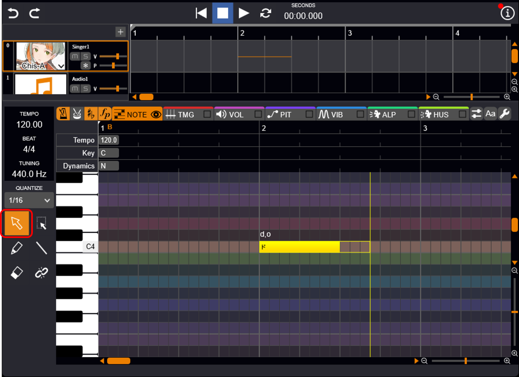Click the link/unlink notes tool
519x377 pixels.
click(41, 273)
